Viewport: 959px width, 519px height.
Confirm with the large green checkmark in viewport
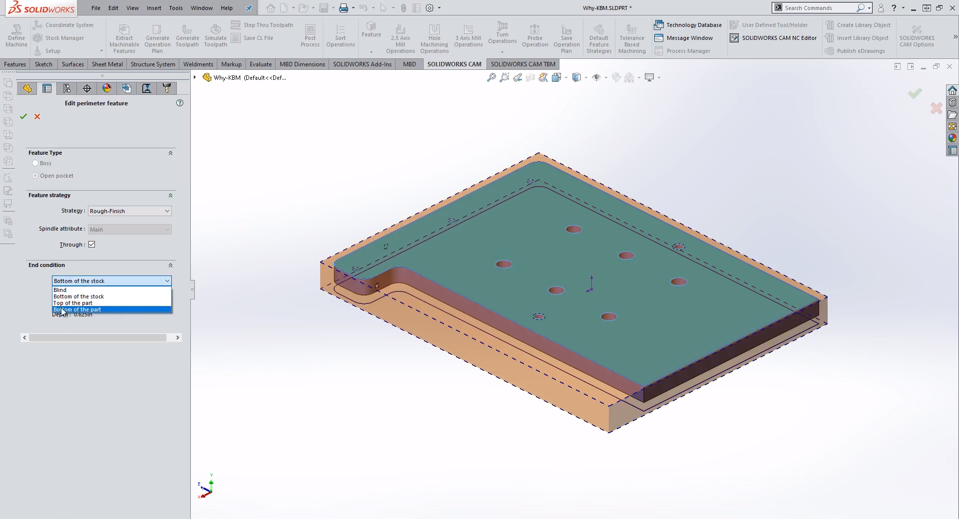tap(915, 93)
